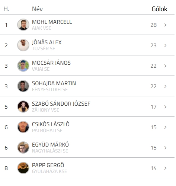Viewport: 176px width, 186px height.
Task: Open details chevron for Mocsár János
Action: point(165,66)
